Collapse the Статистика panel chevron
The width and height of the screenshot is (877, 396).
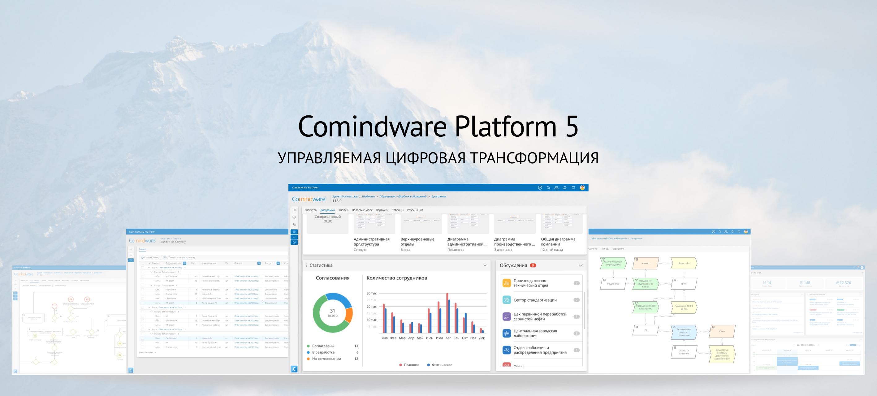(485, 265)
